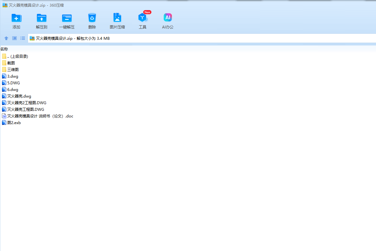Viewport: 376px width, 251px height.
Task: Click the 添加 (Add) toolbar icon
Action: 16,18
